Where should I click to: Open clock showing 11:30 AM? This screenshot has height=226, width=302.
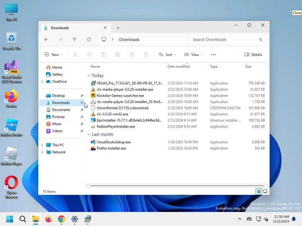[x=281, y=219]
